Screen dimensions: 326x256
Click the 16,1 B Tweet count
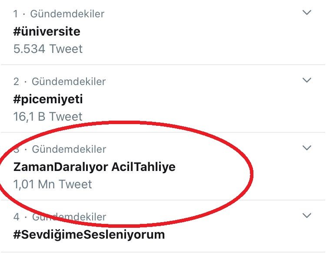[48, 116]
